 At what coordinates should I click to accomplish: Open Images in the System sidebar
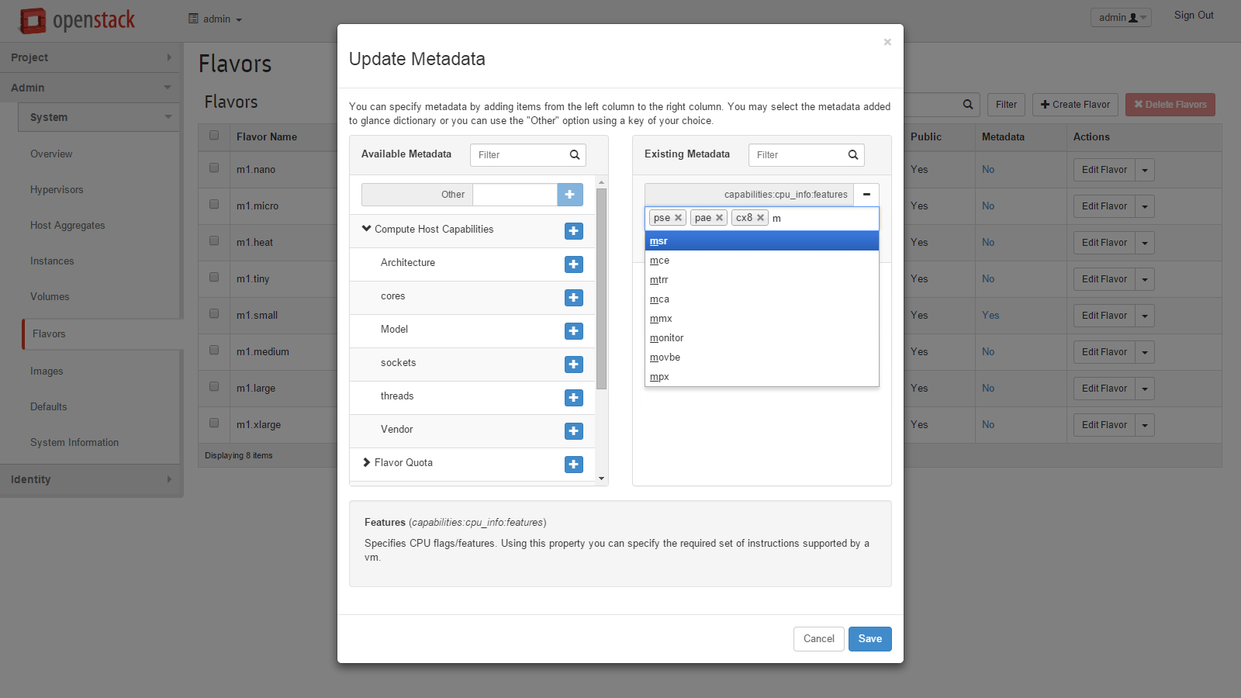click(47, 371)
